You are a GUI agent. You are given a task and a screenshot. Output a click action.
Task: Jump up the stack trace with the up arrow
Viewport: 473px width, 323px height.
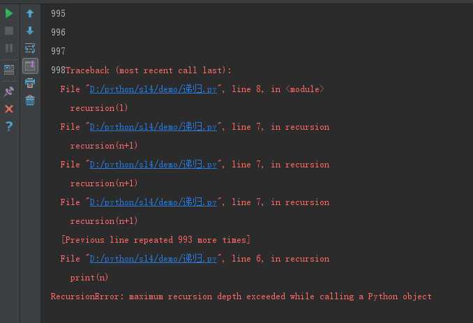coord(30,13)
